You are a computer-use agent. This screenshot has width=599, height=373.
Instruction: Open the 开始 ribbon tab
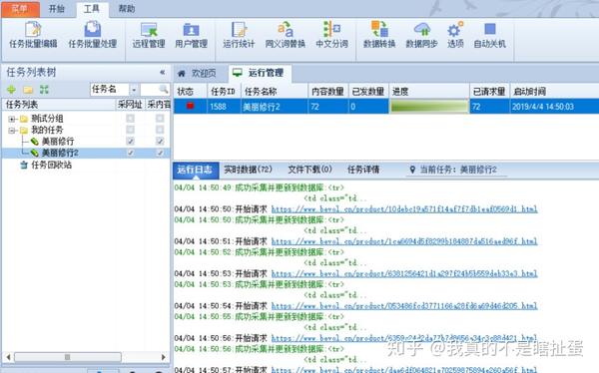[x=57, y=8]
